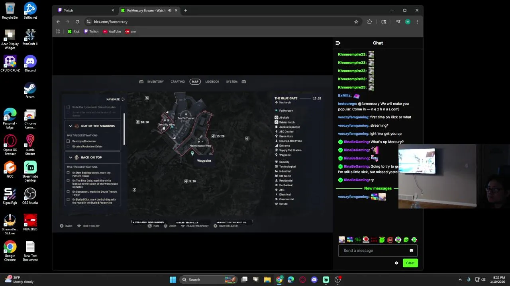Reload the Kick page
The width and height of the screenshot is (510, 286).
click(77, 22)
